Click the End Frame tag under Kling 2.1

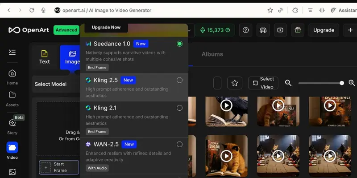(97, 132)
